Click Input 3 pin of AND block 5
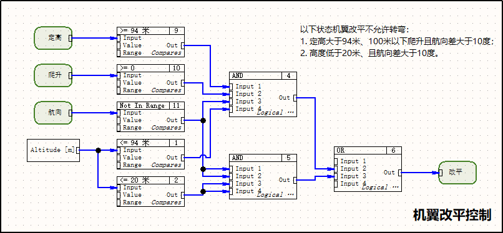 coord(231,184)
